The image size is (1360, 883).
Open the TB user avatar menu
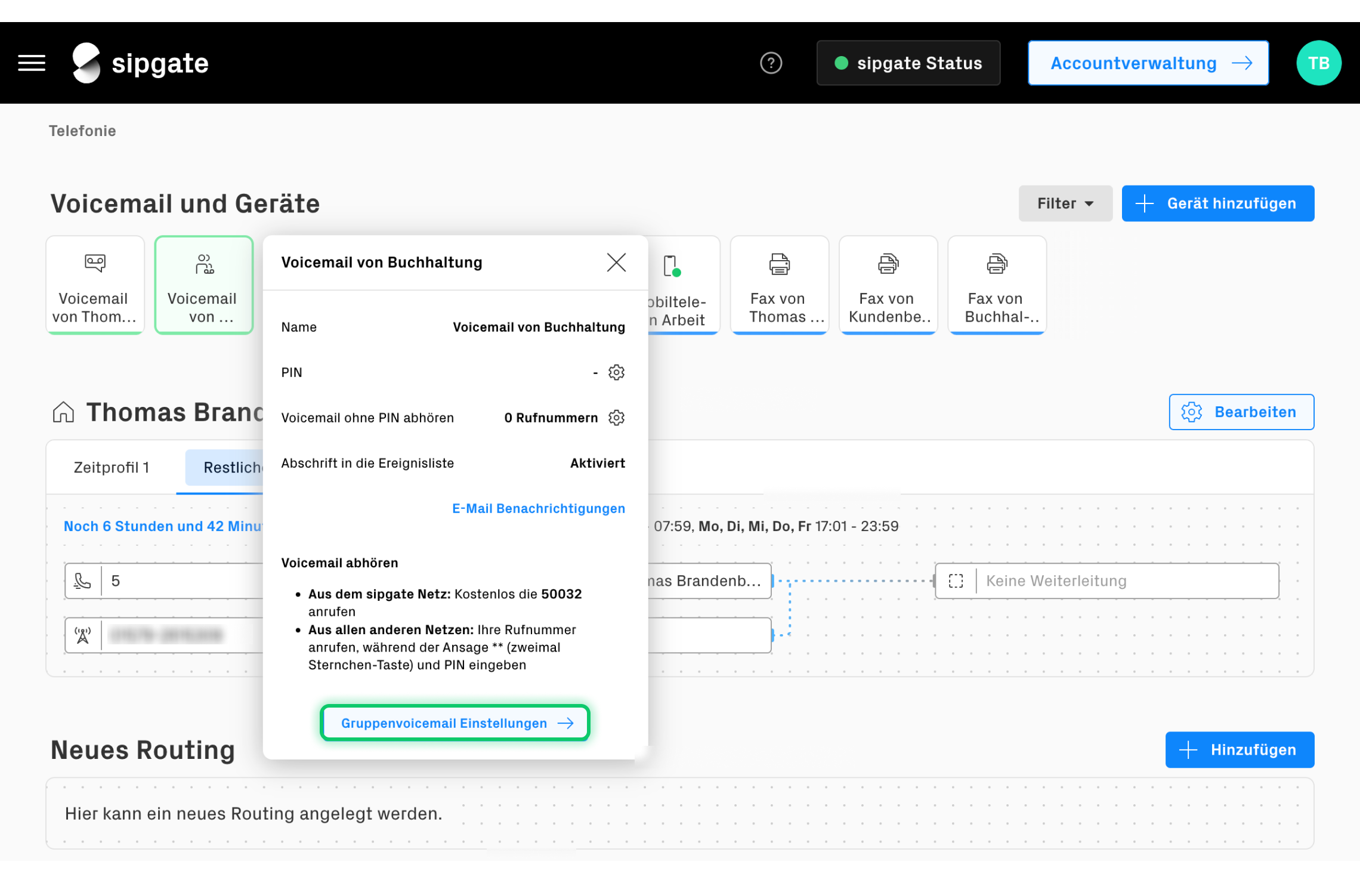pos(1318,63)
